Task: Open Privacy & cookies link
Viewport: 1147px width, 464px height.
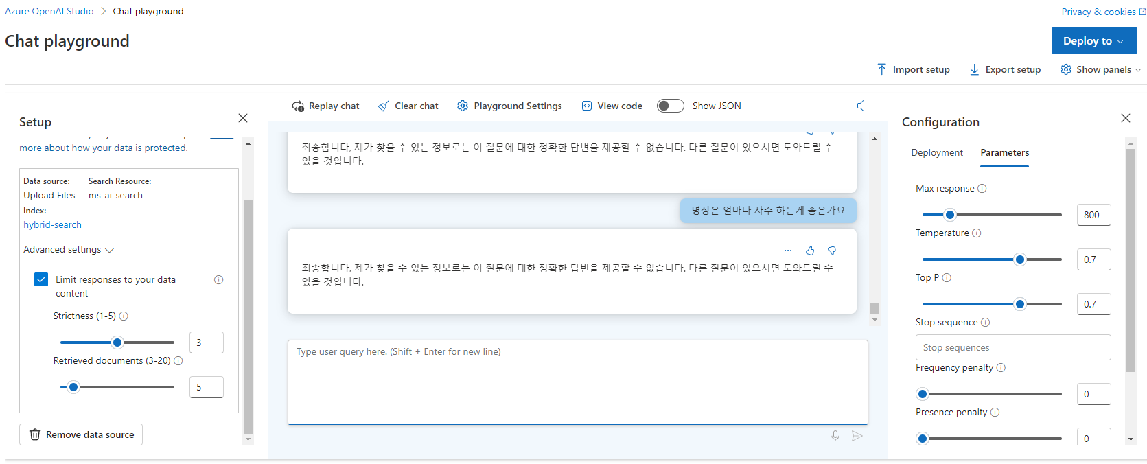Action: coord(1098,12)
